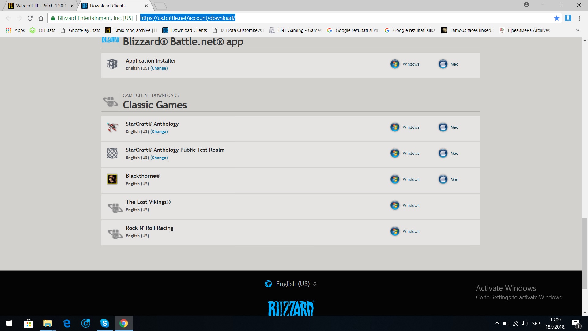Click the page vertical scrollbar thumb
The width and height of the screenshot is (588, 331).
pos(585,253)
